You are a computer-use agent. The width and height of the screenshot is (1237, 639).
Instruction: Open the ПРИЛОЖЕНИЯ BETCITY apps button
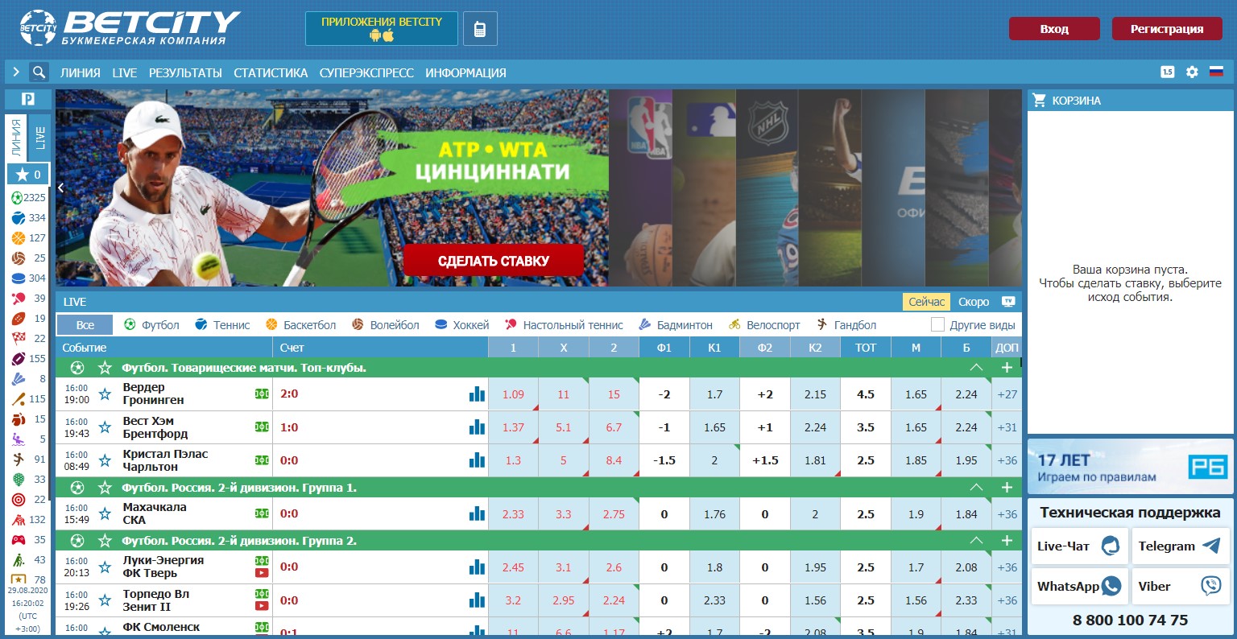pos(382,29)
